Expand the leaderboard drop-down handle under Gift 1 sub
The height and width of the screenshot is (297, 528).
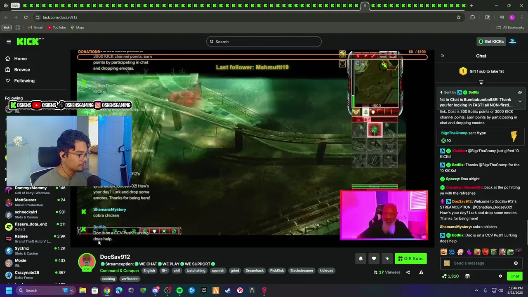pyautogui.click(x=481, y=82)
